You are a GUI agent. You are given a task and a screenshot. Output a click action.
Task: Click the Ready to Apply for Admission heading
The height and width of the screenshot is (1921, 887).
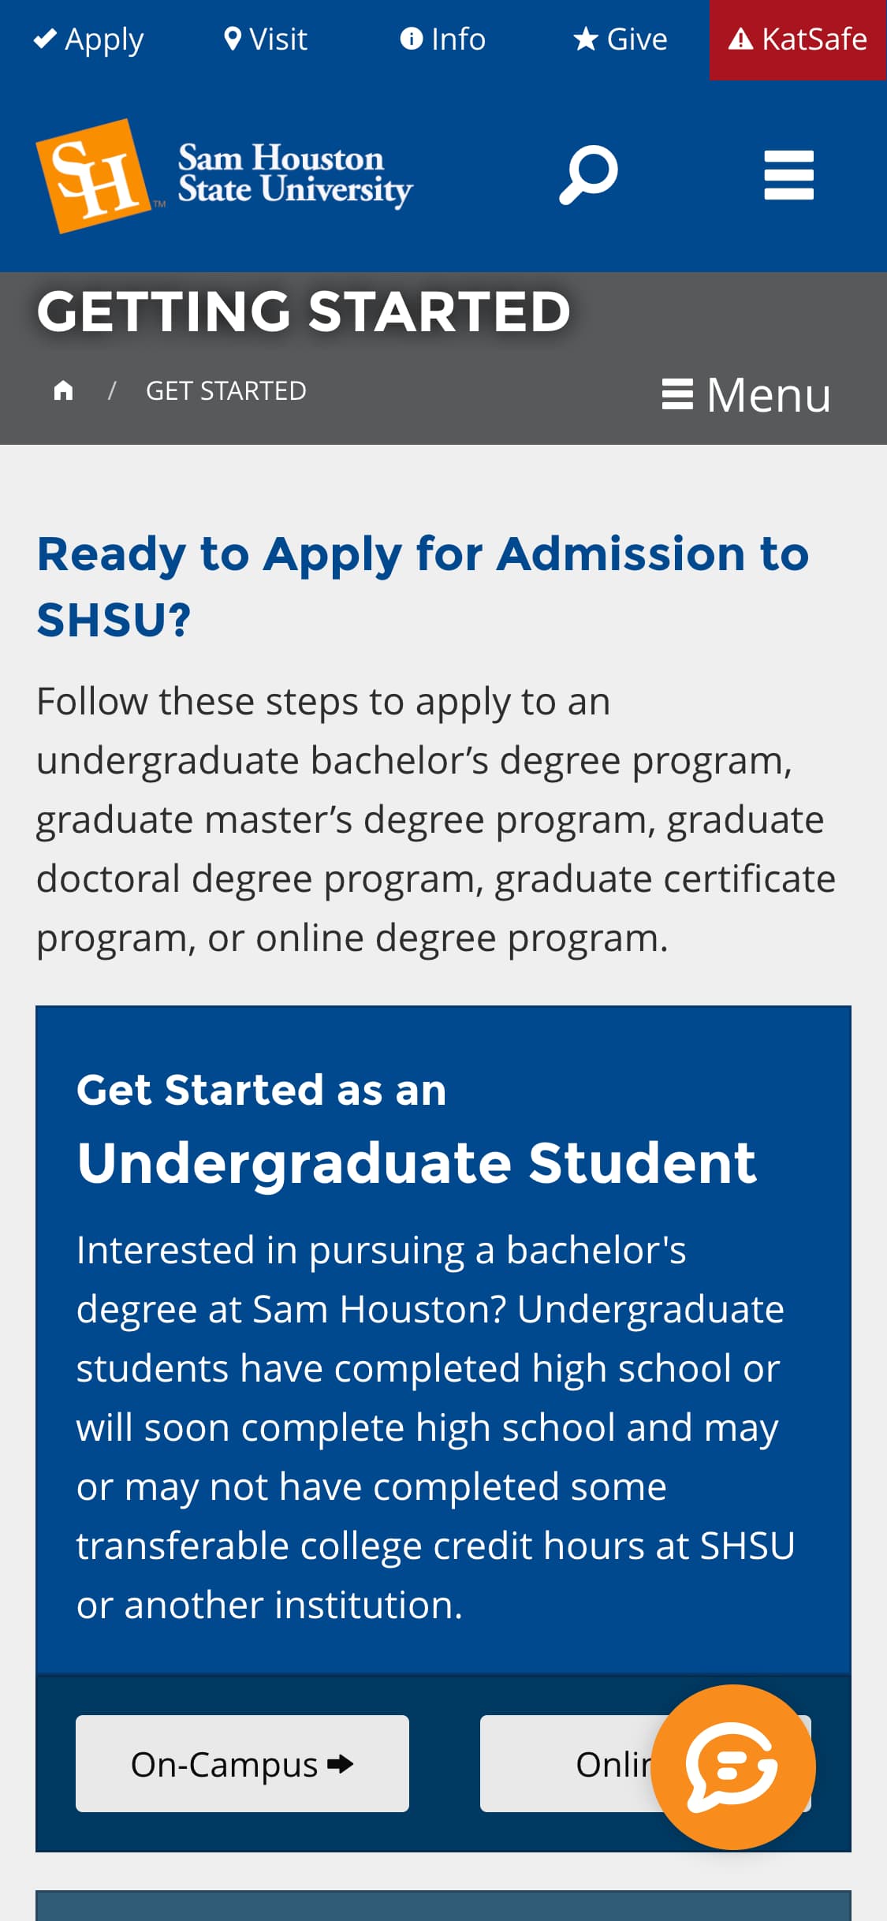coord(423,586)
